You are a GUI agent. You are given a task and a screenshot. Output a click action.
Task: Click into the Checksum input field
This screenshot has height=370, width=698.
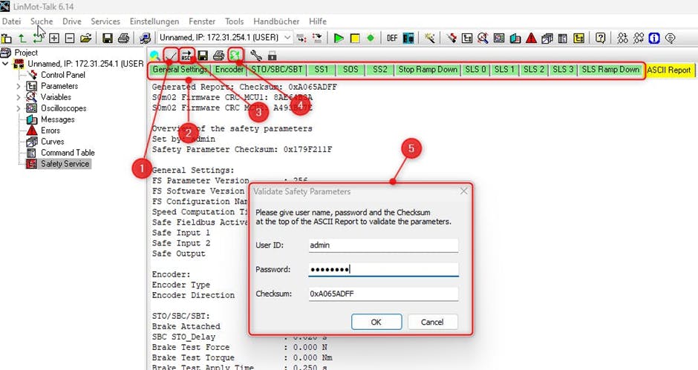tap(382, 294)
